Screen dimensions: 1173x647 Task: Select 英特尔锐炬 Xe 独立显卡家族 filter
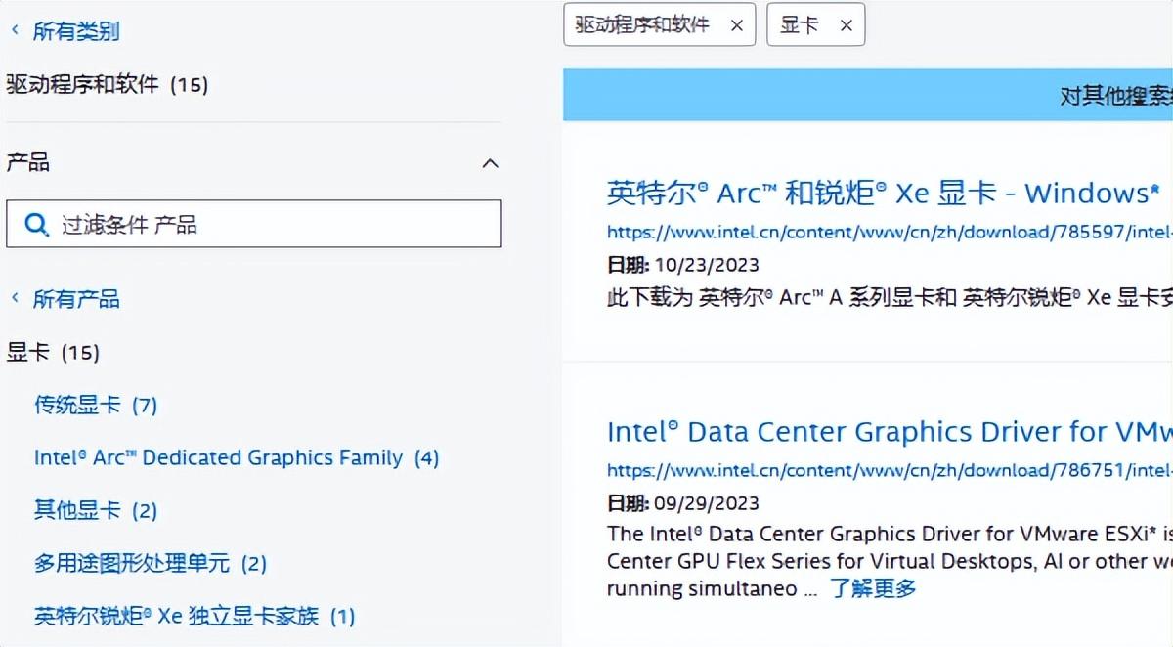point(195,616)
